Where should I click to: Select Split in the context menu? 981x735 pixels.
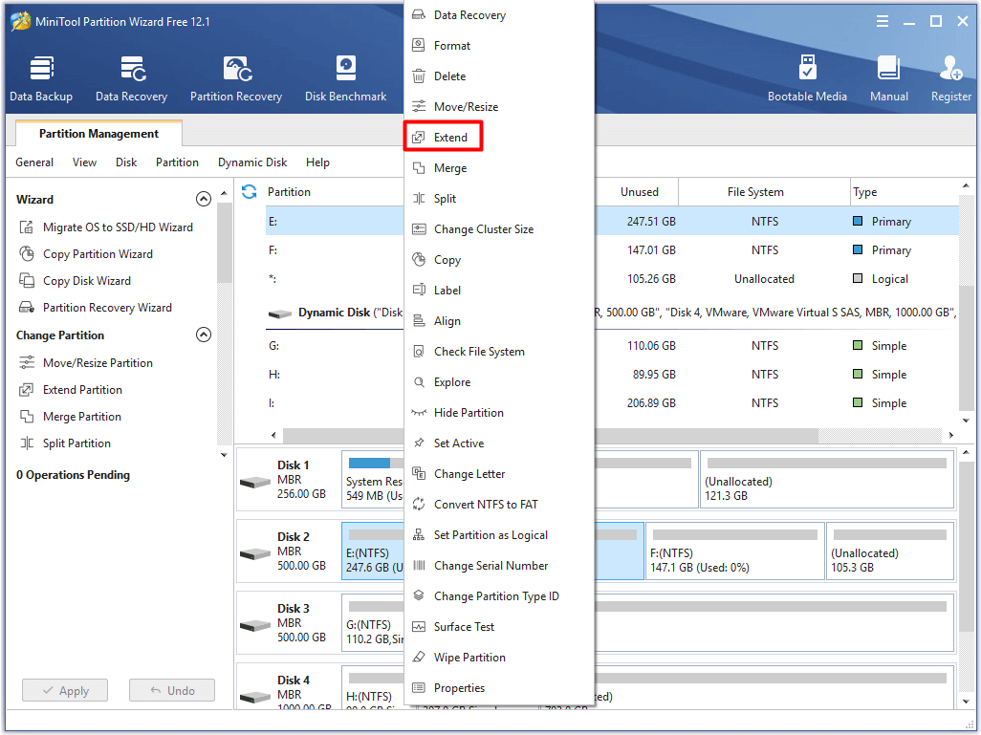499,199
